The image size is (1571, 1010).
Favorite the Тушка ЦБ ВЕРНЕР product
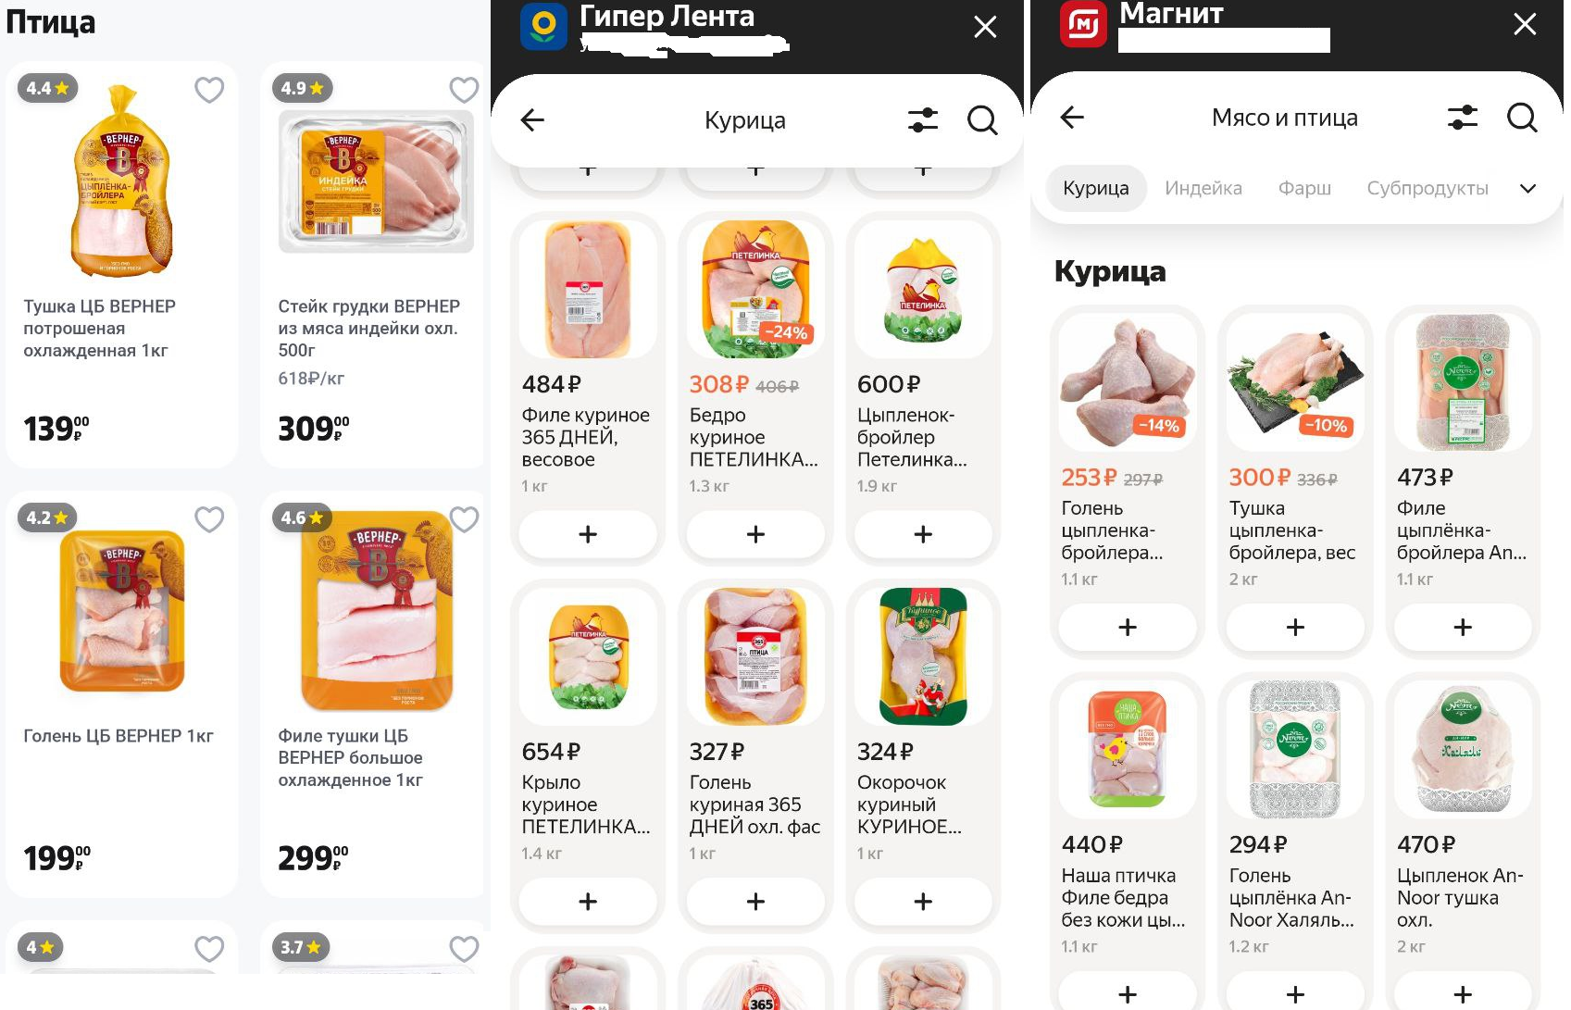(209, 90)
